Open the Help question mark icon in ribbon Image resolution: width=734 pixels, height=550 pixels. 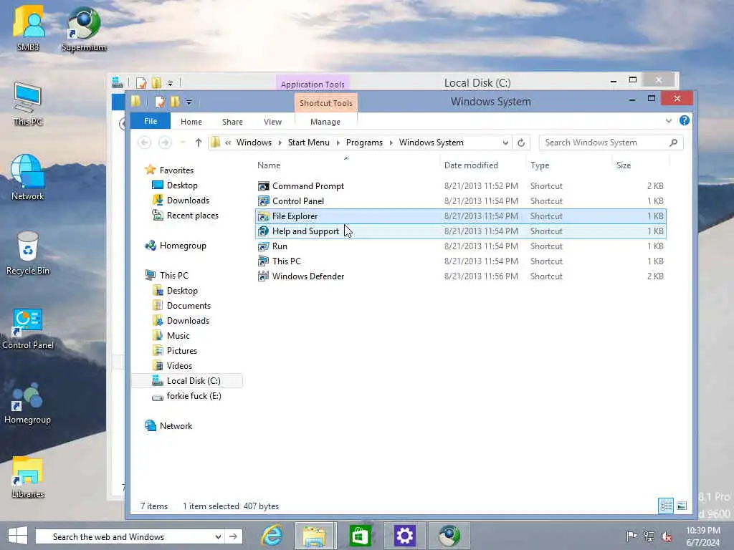(685, 120)
